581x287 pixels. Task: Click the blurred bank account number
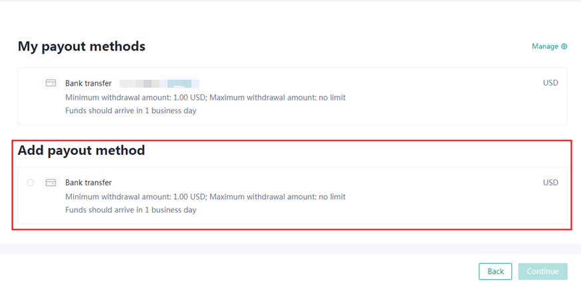click(160, 84)
